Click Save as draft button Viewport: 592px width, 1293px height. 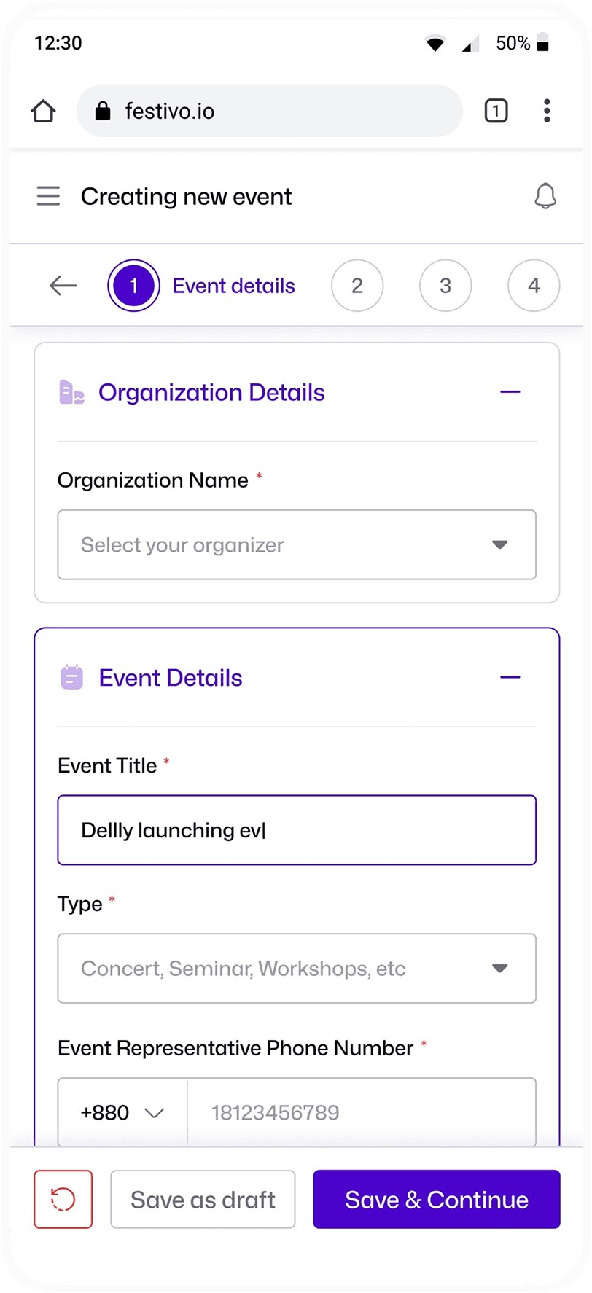click(203, 1199)
